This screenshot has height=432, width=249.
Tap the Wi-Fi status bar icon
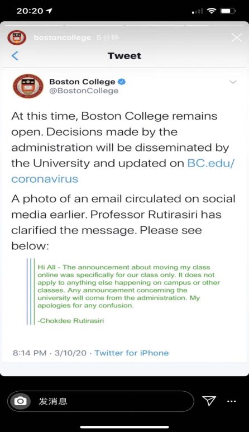point(211,11)
